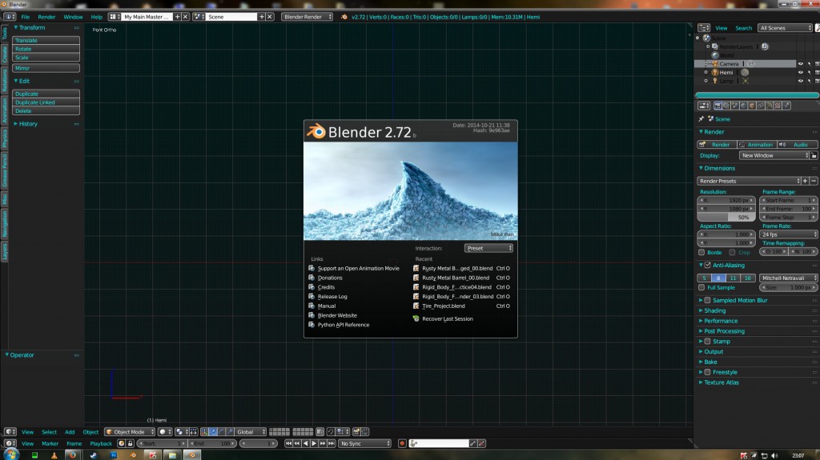The height and width of the screenshot is (460, 820).
Task: Click the auto-keyframe record button
Action: 402,443
